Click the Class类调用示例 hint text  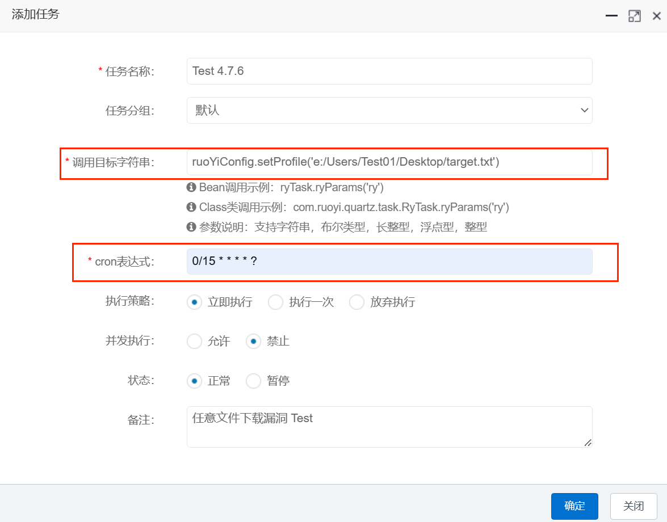[354, 208]
